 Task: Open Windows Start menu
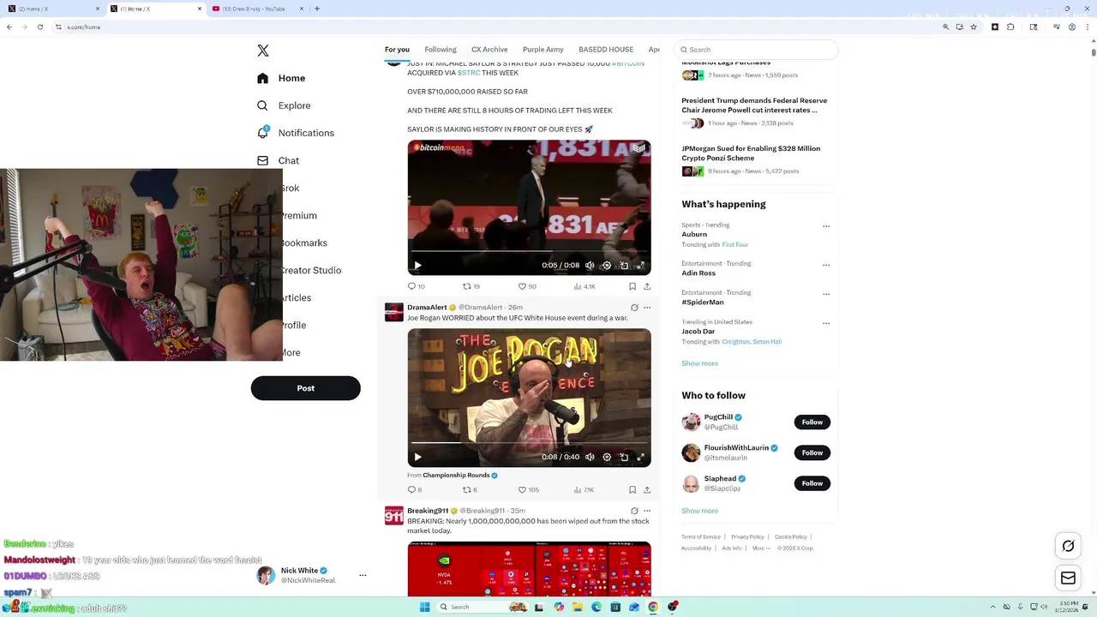click(424, 607)
